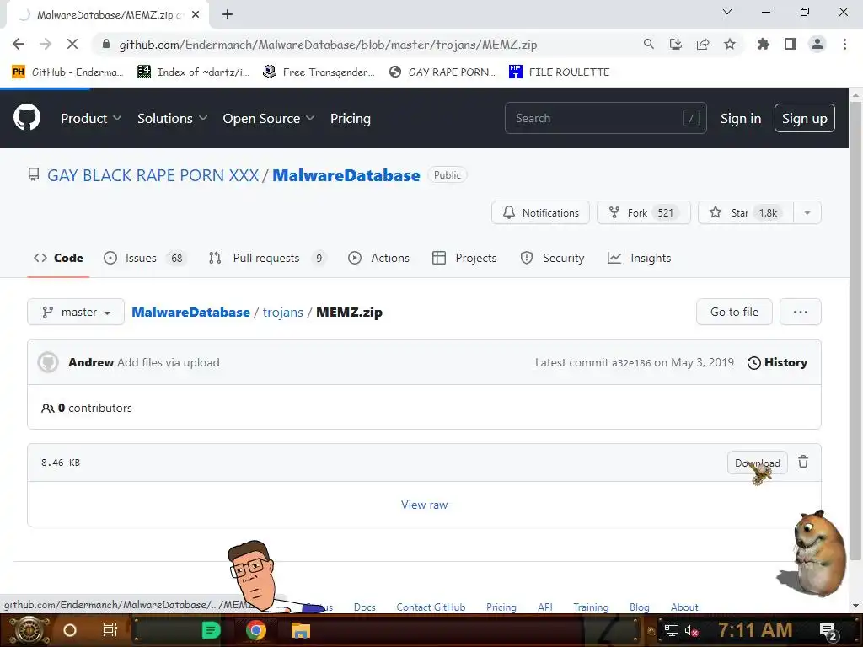View the file History
Image resolution: width=863 pixels, height=647 pixels.
[x=777, y=362]
